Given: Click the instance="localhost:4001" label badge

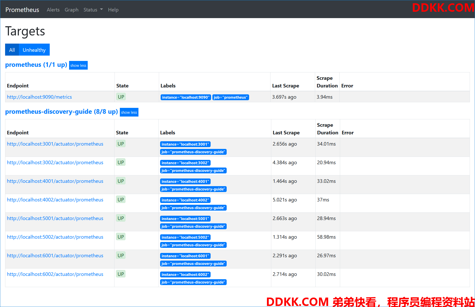Looking at the screenshot, I should [185, 182].
